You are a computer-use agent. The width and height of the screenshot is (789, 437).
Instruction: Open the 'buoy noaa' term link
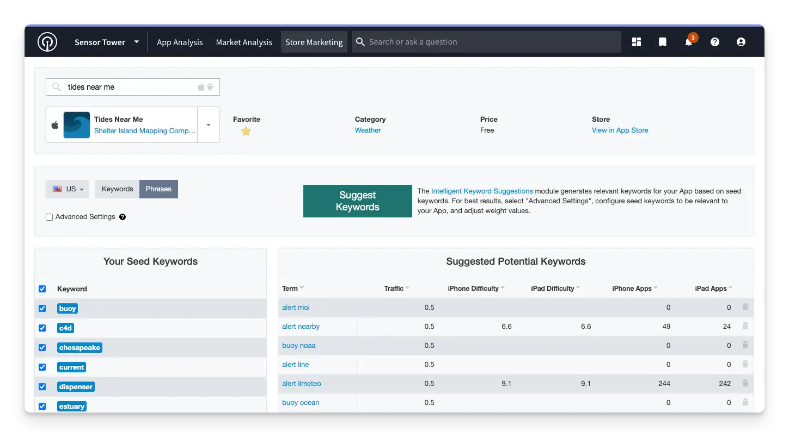coord(299,346)
